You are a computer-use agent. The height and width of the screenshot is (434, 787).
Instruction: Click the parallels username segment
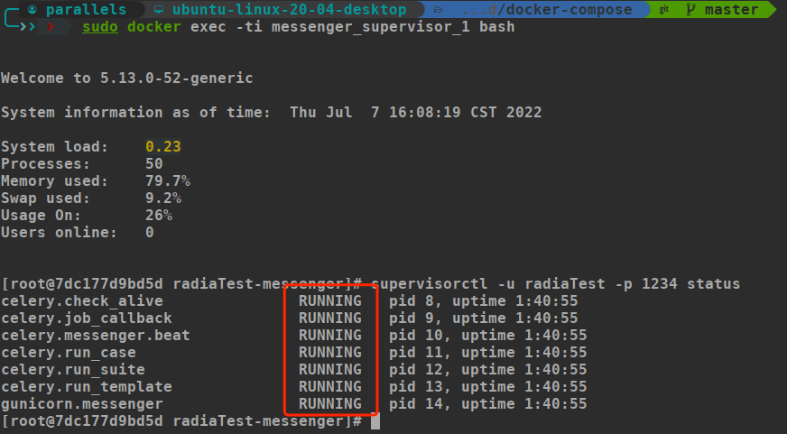(86, 9)
